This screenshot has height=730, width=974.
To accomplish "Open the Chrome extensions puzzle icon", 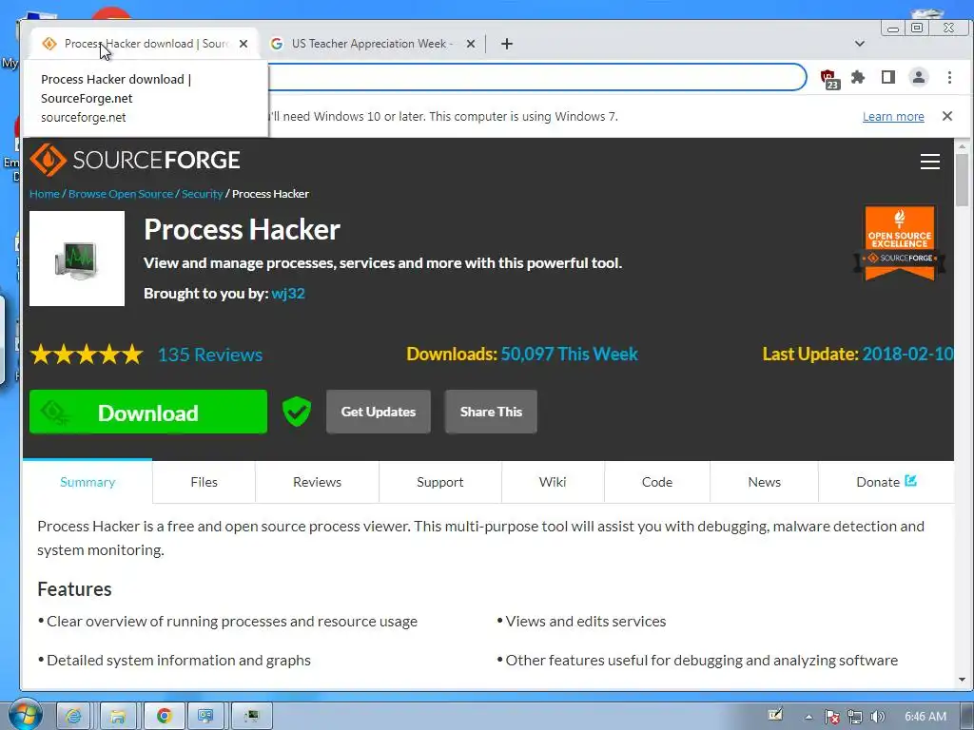I will pyautogui.click(x=858, y=78).
